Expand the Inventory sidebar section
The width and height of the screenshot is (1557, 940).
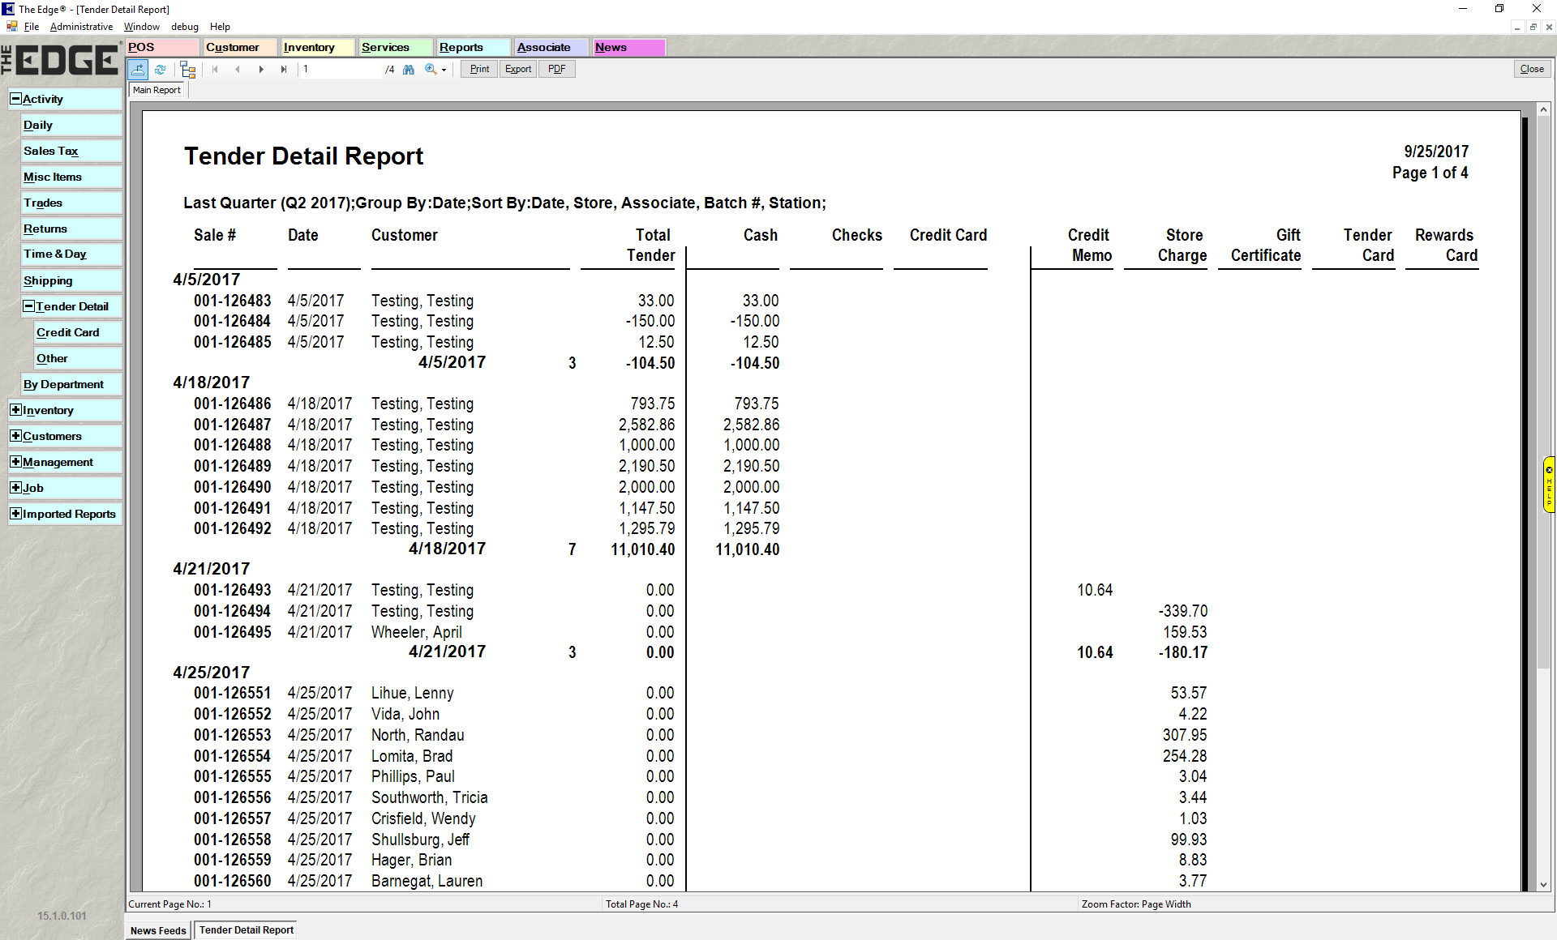tap(15, 410)
